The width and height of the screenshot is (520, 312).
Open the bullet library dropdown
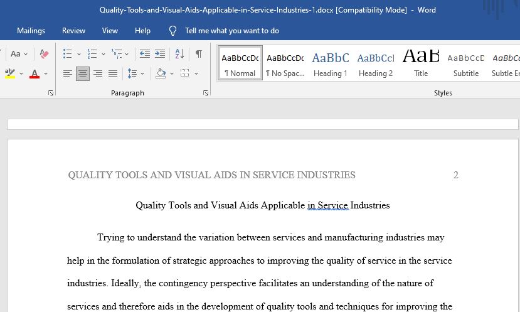[x=79, y=54]
